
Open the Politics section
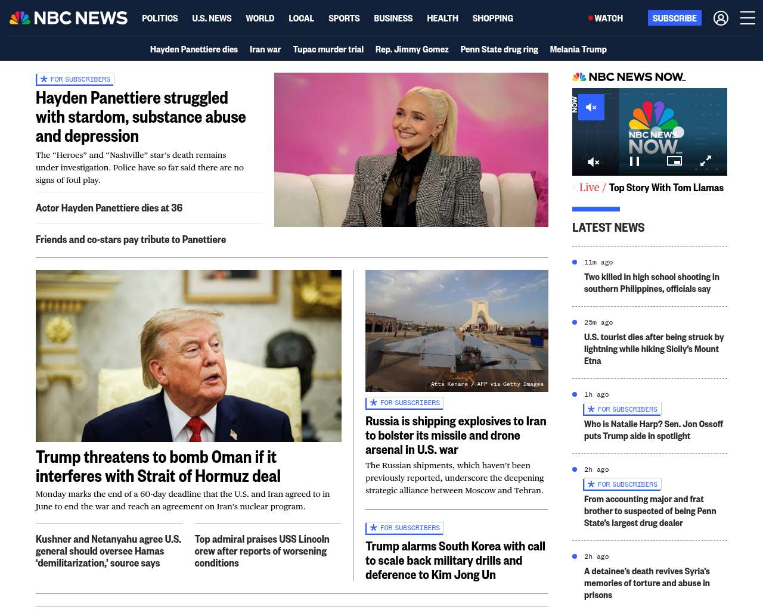(160, 18)
